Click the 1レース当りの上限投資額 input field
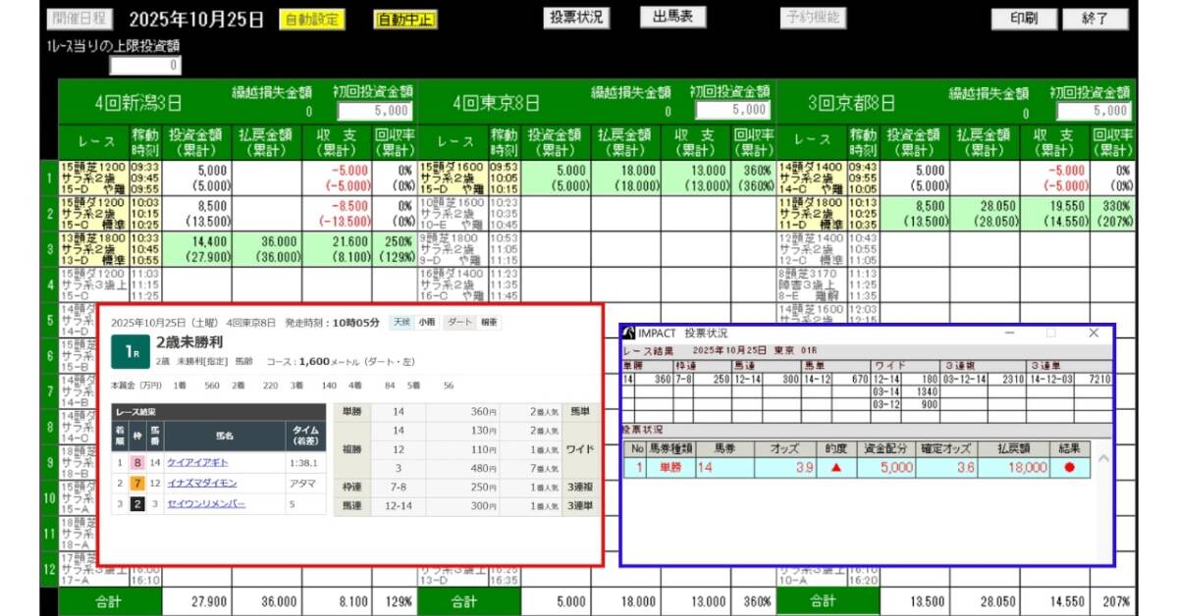The image size is (1178, 616). tap(144, 66)
